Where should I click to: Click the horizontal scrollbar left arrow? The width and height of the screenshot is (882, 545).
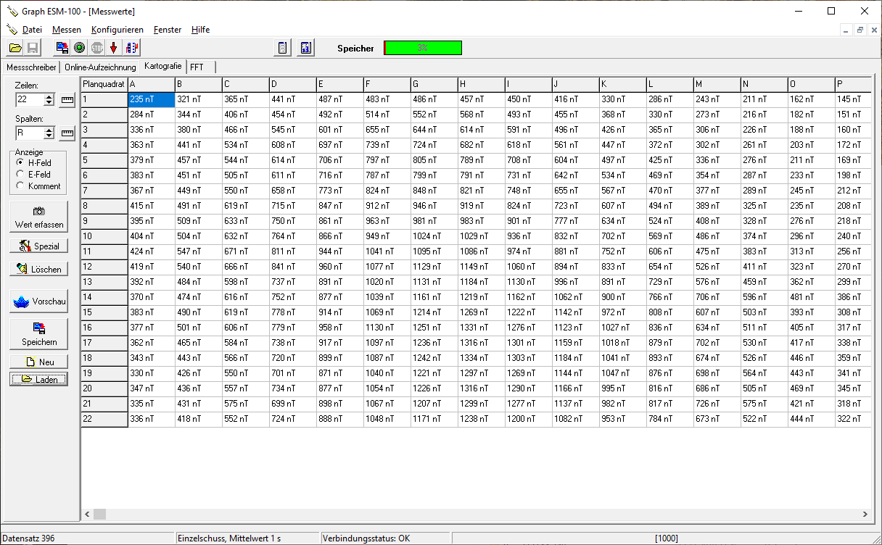tap(87, 514)
